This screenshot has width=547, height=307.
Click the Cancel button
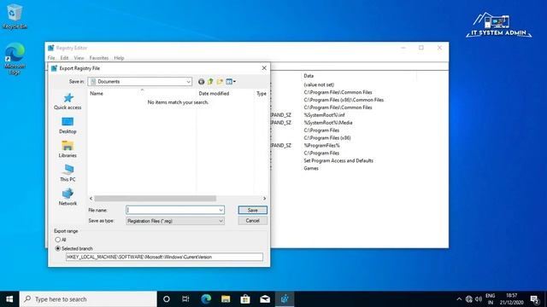pyautogui.click(x=253, y=221)
